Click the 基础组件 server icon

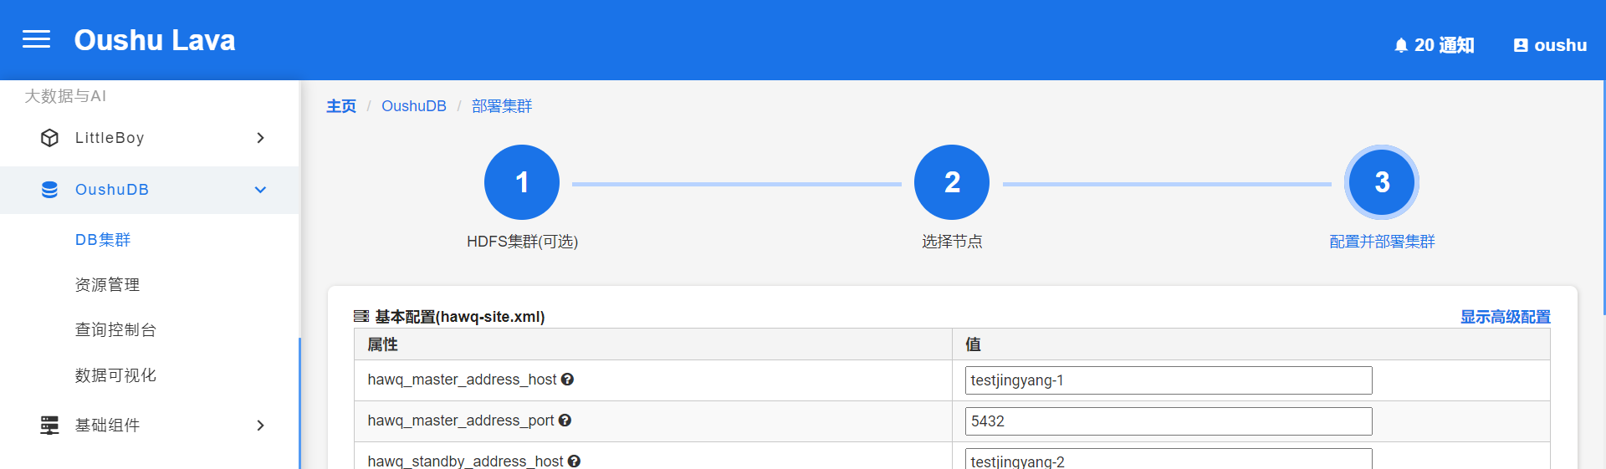pyautogui.click(x=50, y=426)
